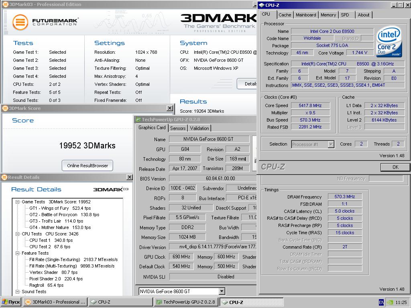The height and width of the screenshot is (308, 411).
Task: Select Pixel Shader 2.0 row
Action: [x=56, y=279]
